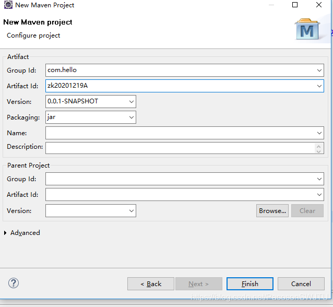333x307 pixels.
Task: Click the Browse... button
Action: pyautogui.click(x=272, y=211)
